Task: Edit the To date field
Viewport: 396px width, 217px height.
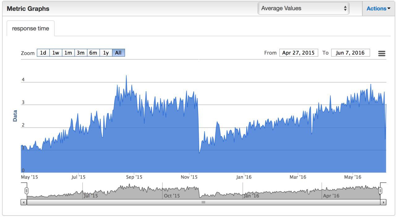Action: pyautogui.click(x=350, y=53)
